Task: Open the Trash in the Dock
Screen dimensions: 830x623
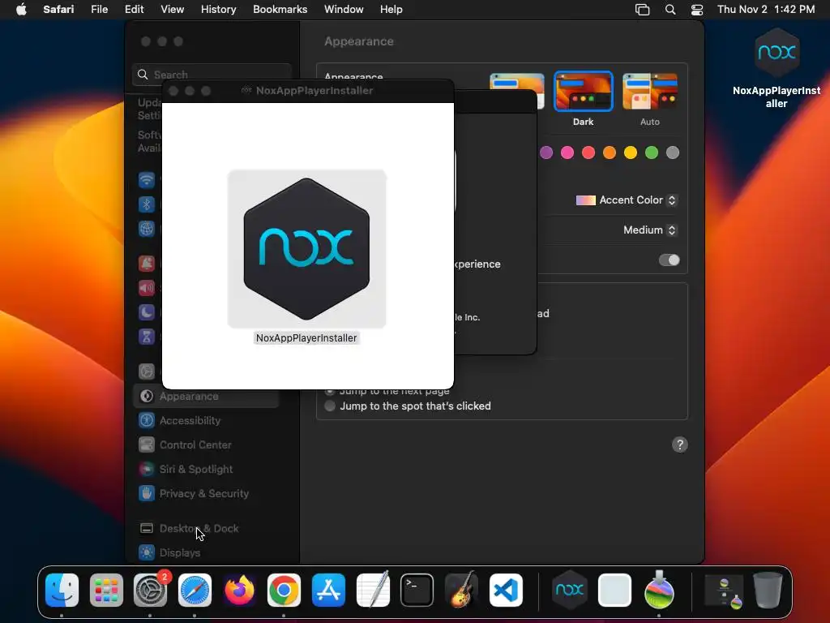Action: 768,591
